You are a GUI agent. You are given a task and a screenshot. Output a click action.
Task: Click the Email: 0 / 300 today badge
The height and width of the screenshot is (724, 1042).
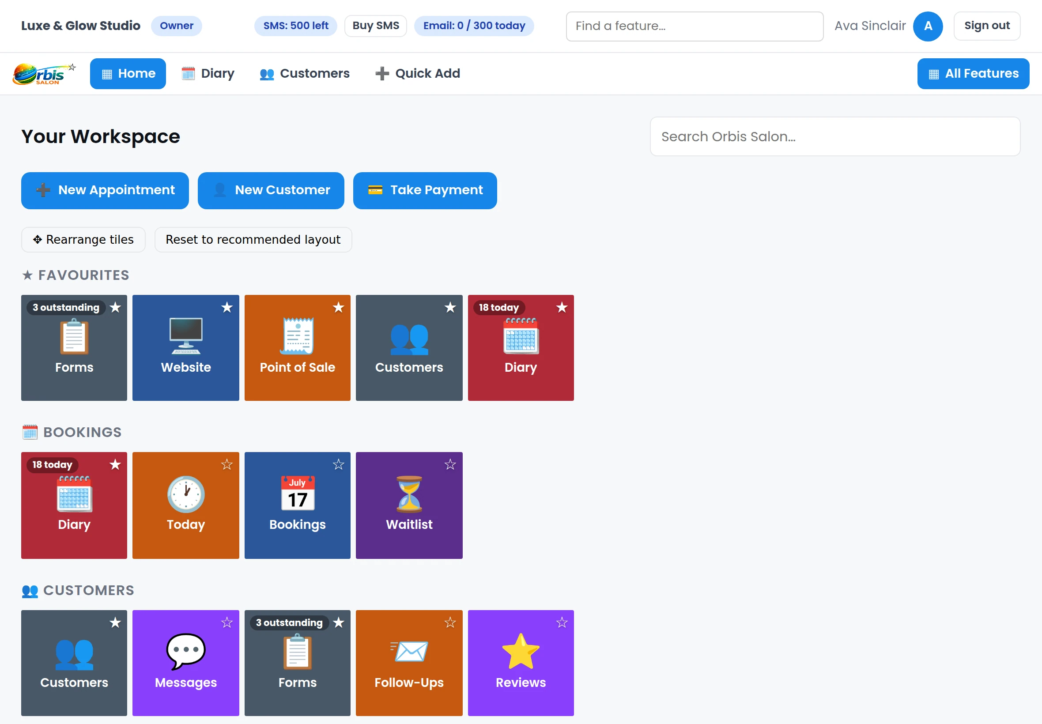(474, 26)
